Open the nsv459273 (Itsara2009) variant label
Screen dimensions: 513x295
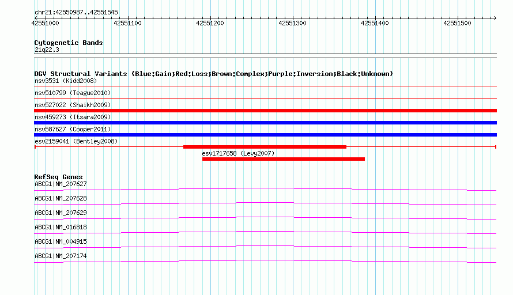73,117
